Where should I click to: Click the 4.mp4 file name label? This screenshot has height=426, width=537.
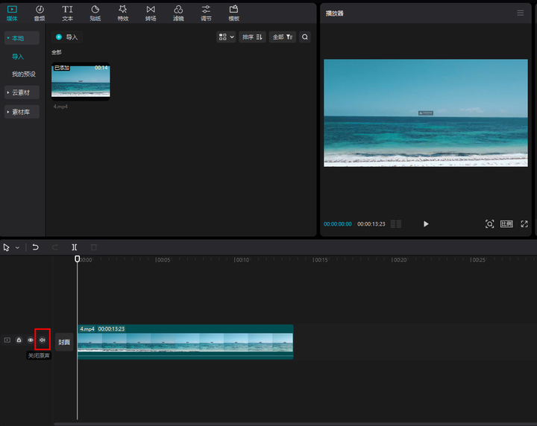tap(60, 106)
